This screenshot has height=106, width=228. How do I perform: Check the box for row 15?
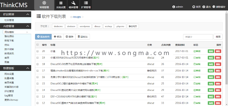(37, 84)
